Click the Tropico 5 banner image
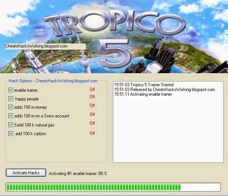The height and width of the screenshot is (196, 228). 114,37
